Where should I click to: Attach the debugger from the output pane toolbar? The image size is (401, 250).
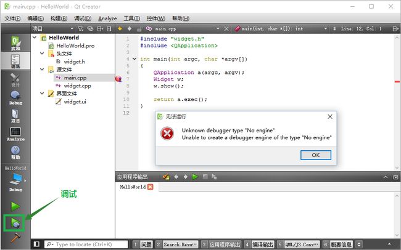(214, 177)
